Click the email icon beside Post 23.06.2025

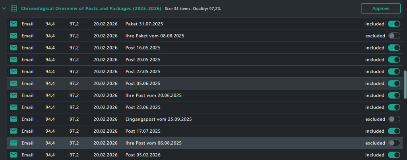coord(14,107)
